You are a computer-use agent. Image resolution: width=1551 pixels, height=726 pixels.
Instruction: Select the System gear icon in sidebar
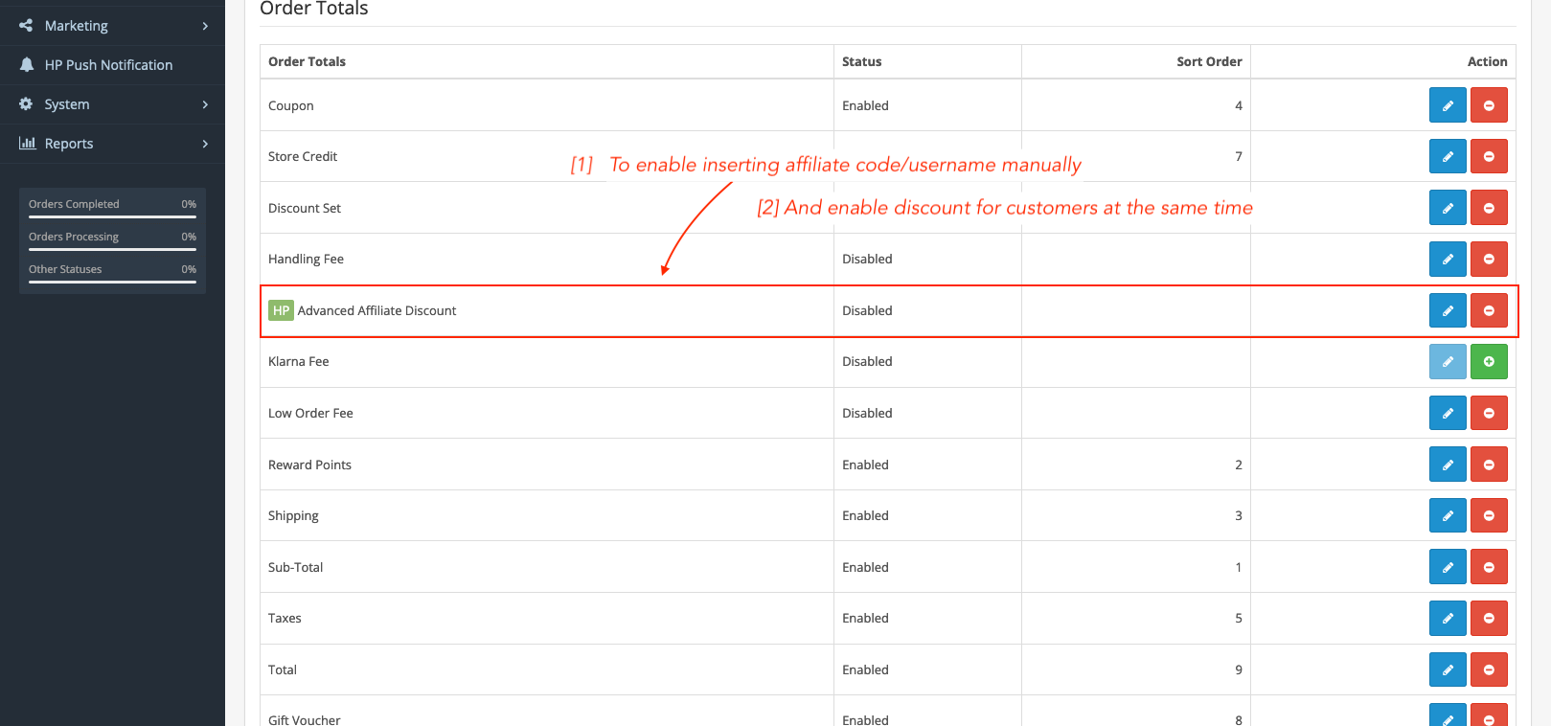tap(25, 103)
